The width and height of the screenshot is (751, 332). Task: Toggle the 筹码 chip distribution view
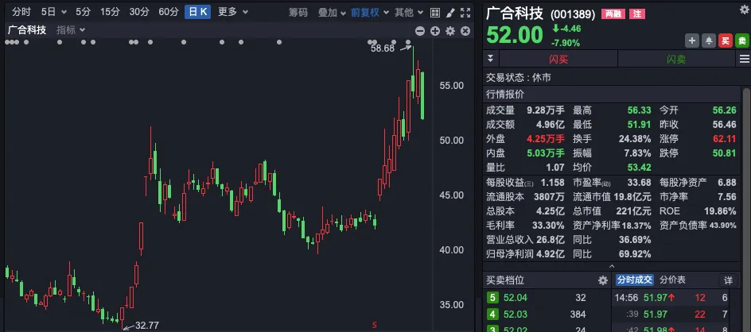[298, 13]
